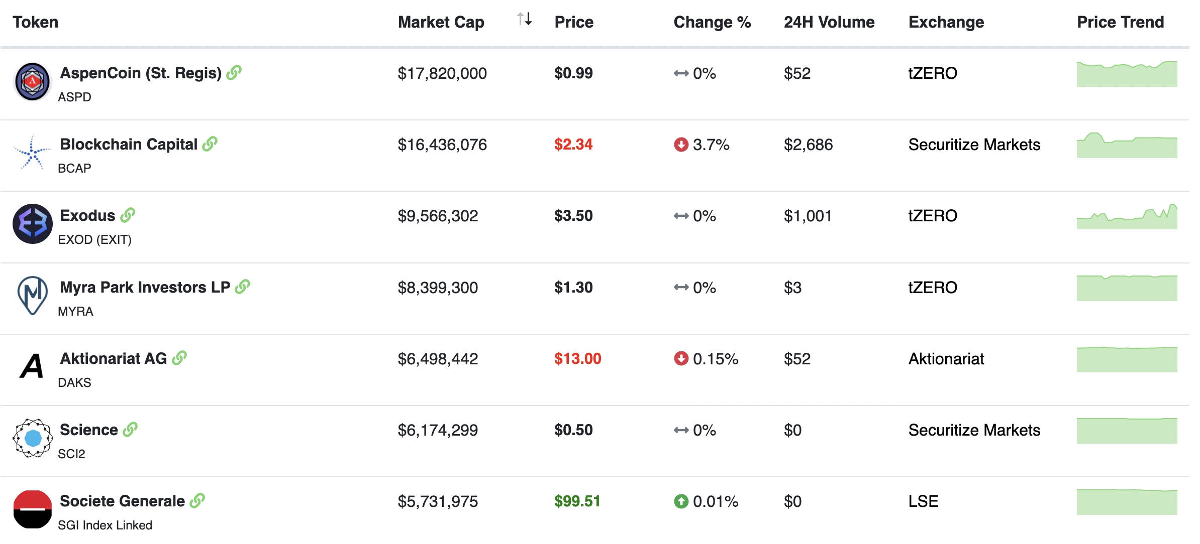Click the 3.7% change value

(711, 145)
